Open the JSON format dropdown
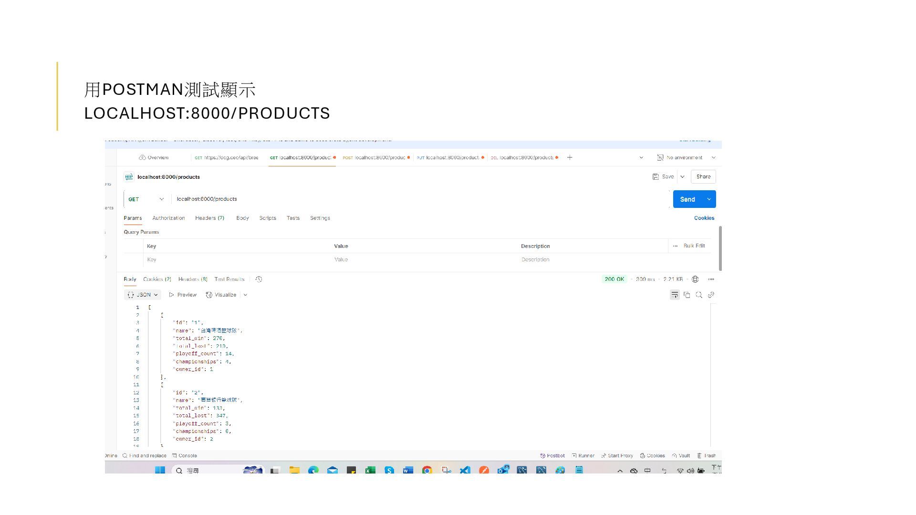 tap(142, 295)
